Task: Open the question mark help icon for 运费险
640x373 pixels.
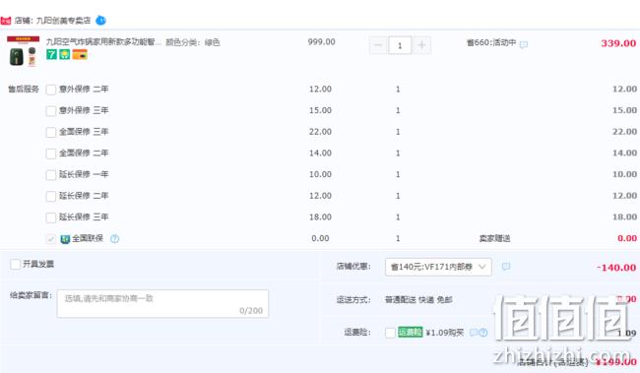Action: [x=483, y=333]
